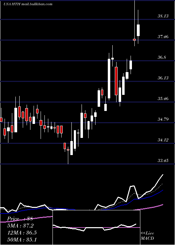Viewport: 175px width, 245px height.
Task: Click the small red candle at 37.46
Action: [134, 40]
